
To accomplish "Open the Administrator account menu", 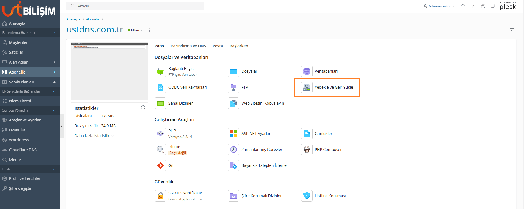I will [439, 6].
